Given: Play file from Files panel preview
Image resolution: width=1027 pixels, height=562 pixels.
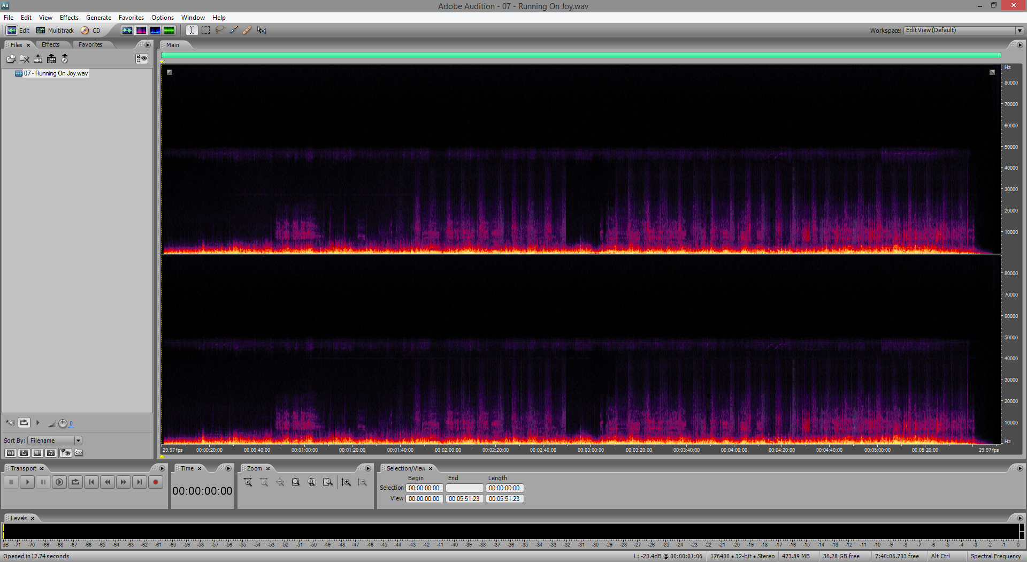Looking at the screenshot, I should point(37,423).
